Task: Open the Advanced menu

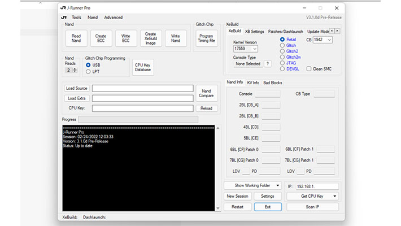Action: tap(113, 18)
